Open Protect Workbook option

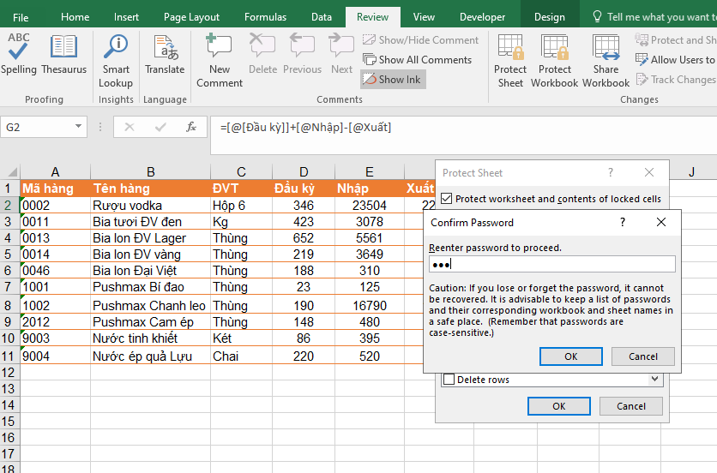[x=554, y=60]
